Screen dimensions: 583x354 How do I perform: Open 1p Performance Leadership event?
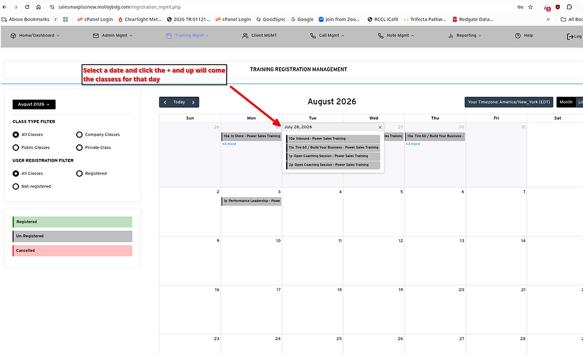pos(251,201)
